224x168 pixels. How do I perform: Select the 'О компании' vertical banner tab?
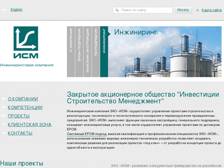pyautogui.click(x=71, y=51)
